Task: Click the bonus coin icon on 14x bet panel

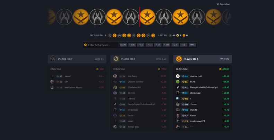Action: (x=116, y=59)
